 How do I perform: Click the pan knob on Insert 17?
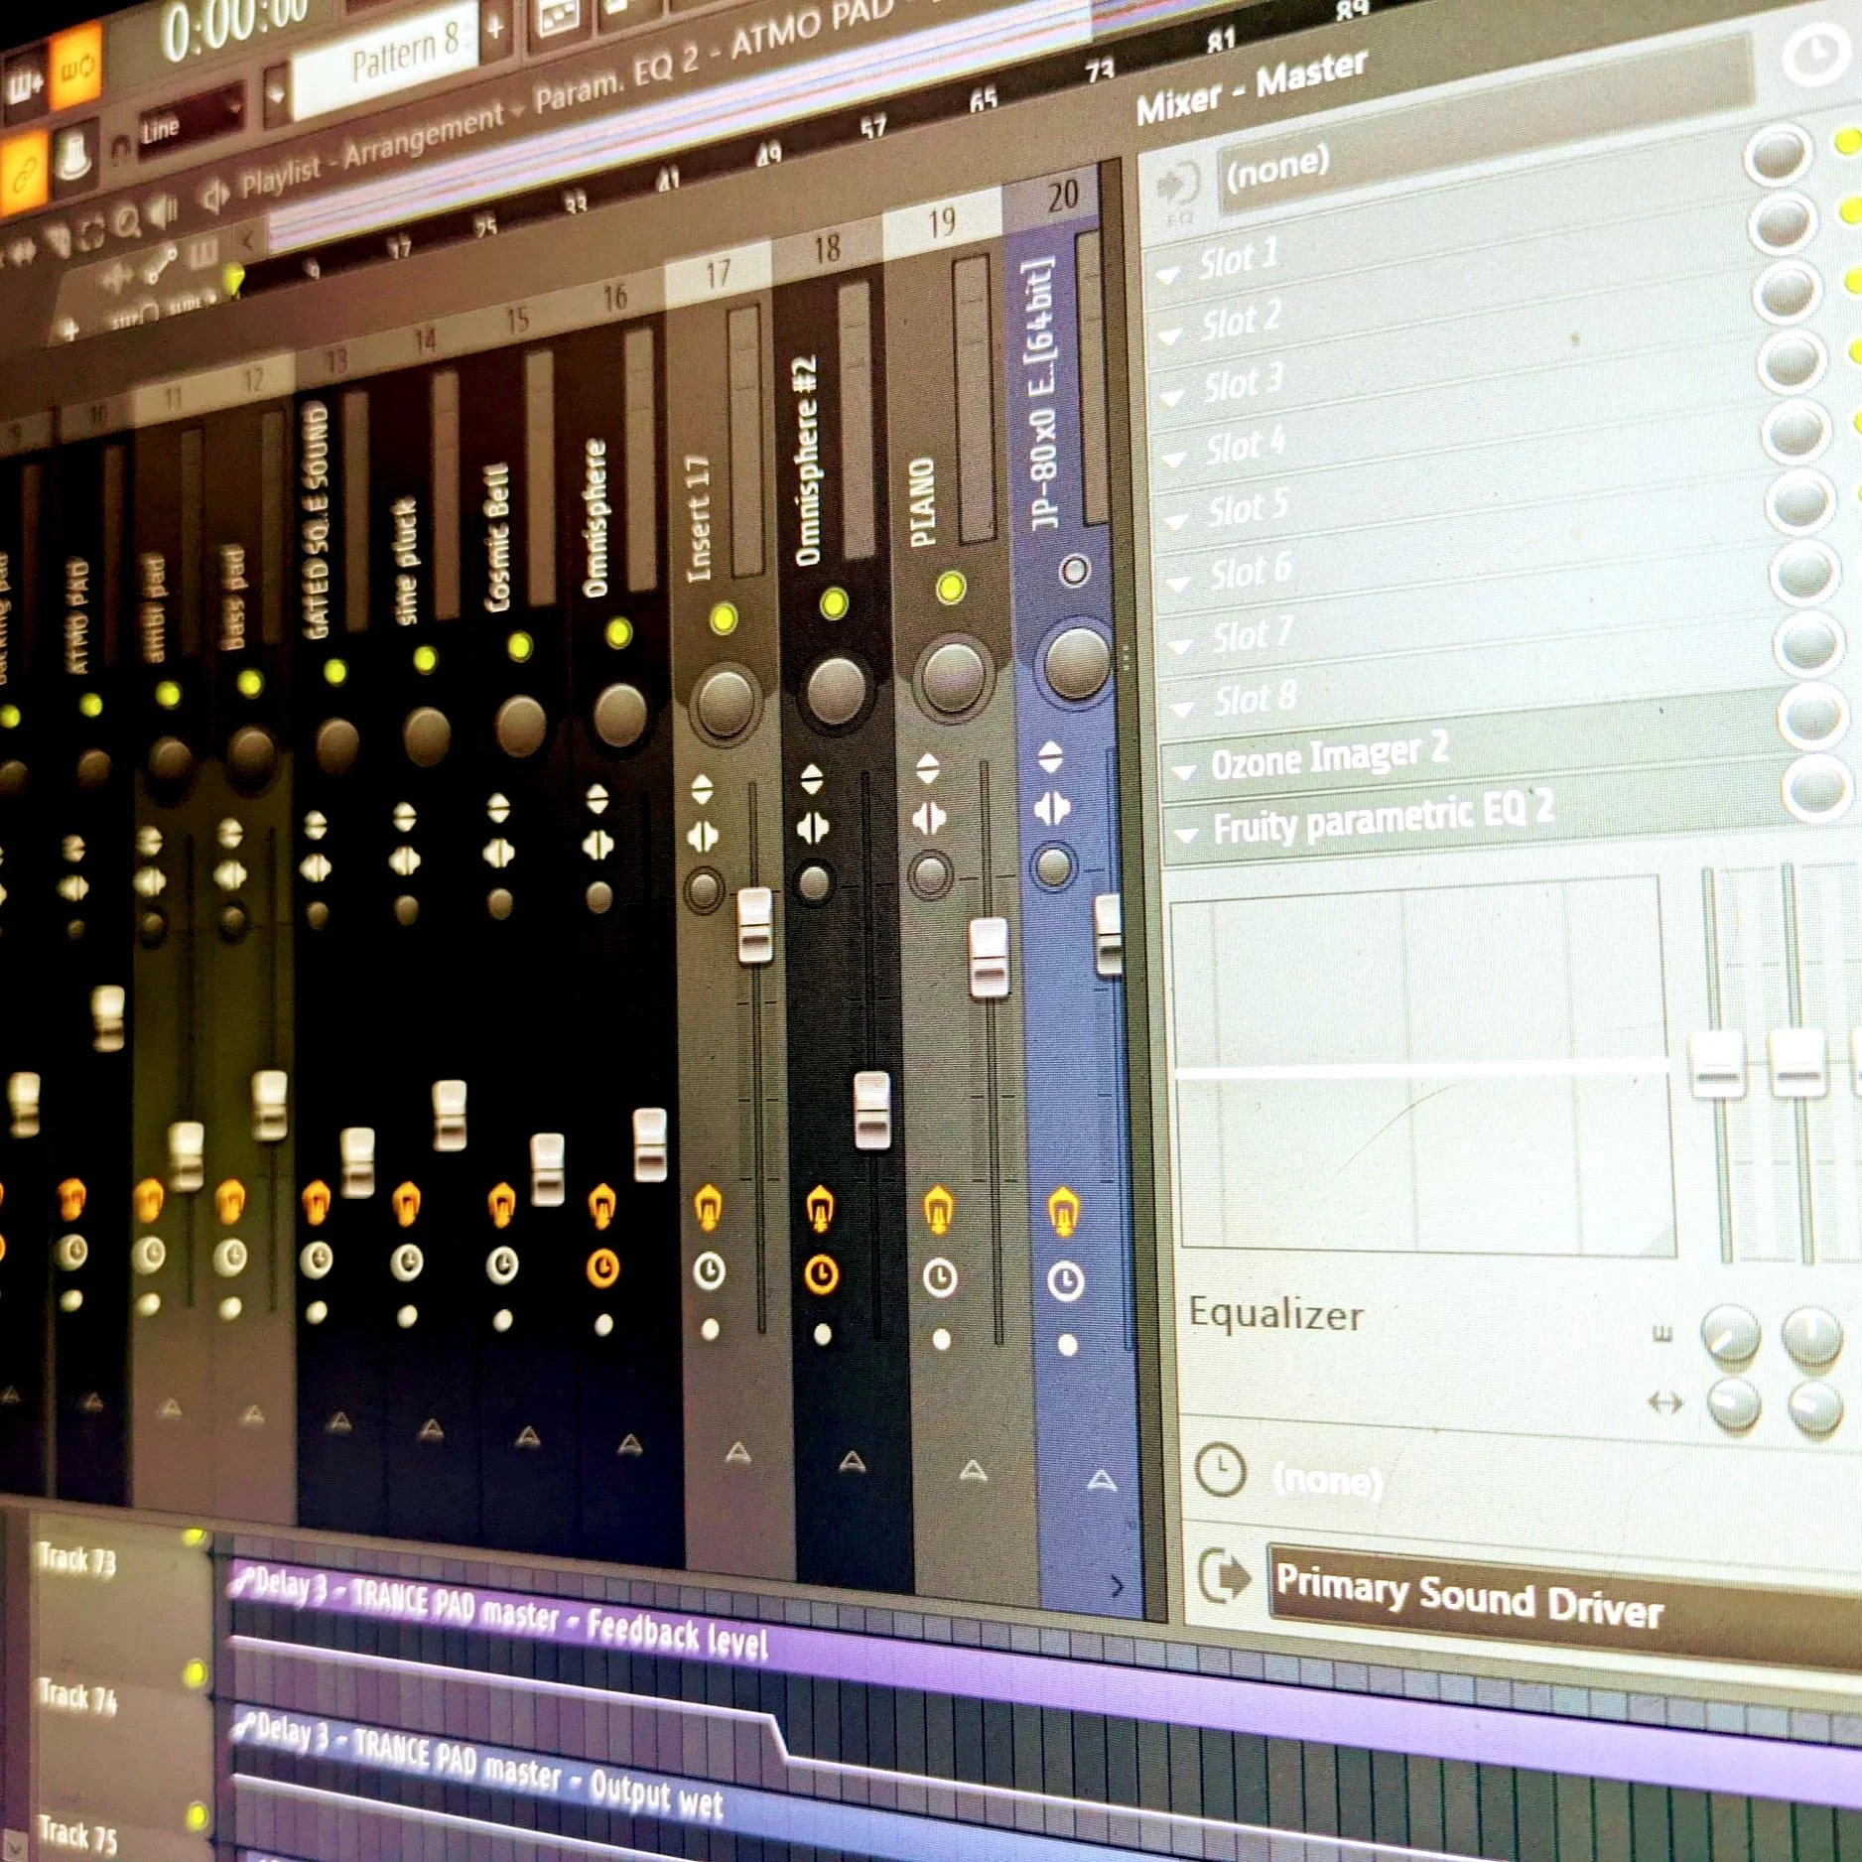click(x=726, y=702)
